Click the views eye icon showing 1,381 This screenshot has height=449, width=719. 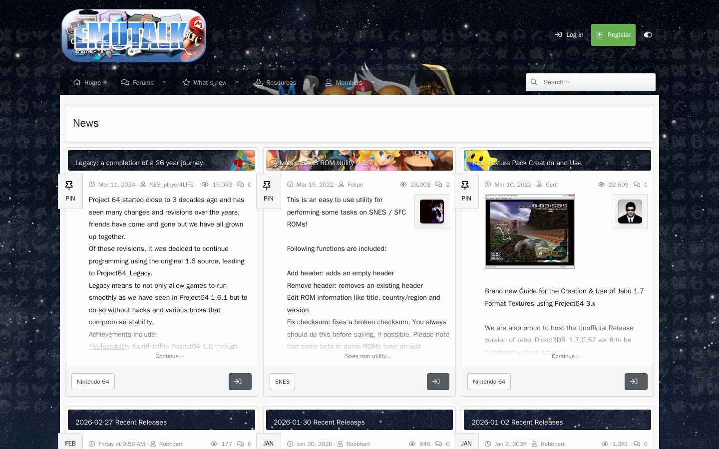(605, 444)
